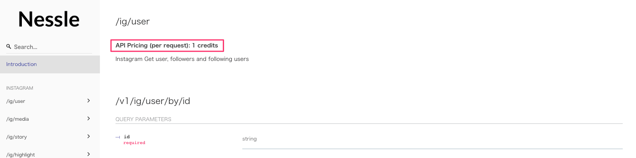This screenshot has height=158, width=636.
Task: Select /ig/media in the sidebar
Action: point(18,119)
